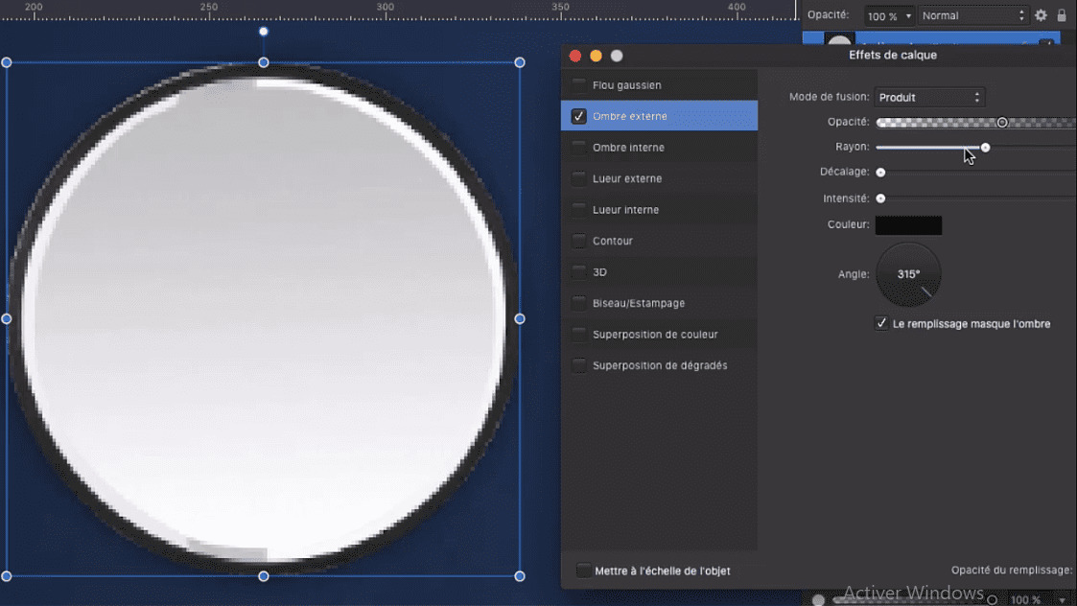Check Mettre à l'échelle de l'objet
Image resolution: width=1077 pixels, height=606 pixels.
[583, 571]
